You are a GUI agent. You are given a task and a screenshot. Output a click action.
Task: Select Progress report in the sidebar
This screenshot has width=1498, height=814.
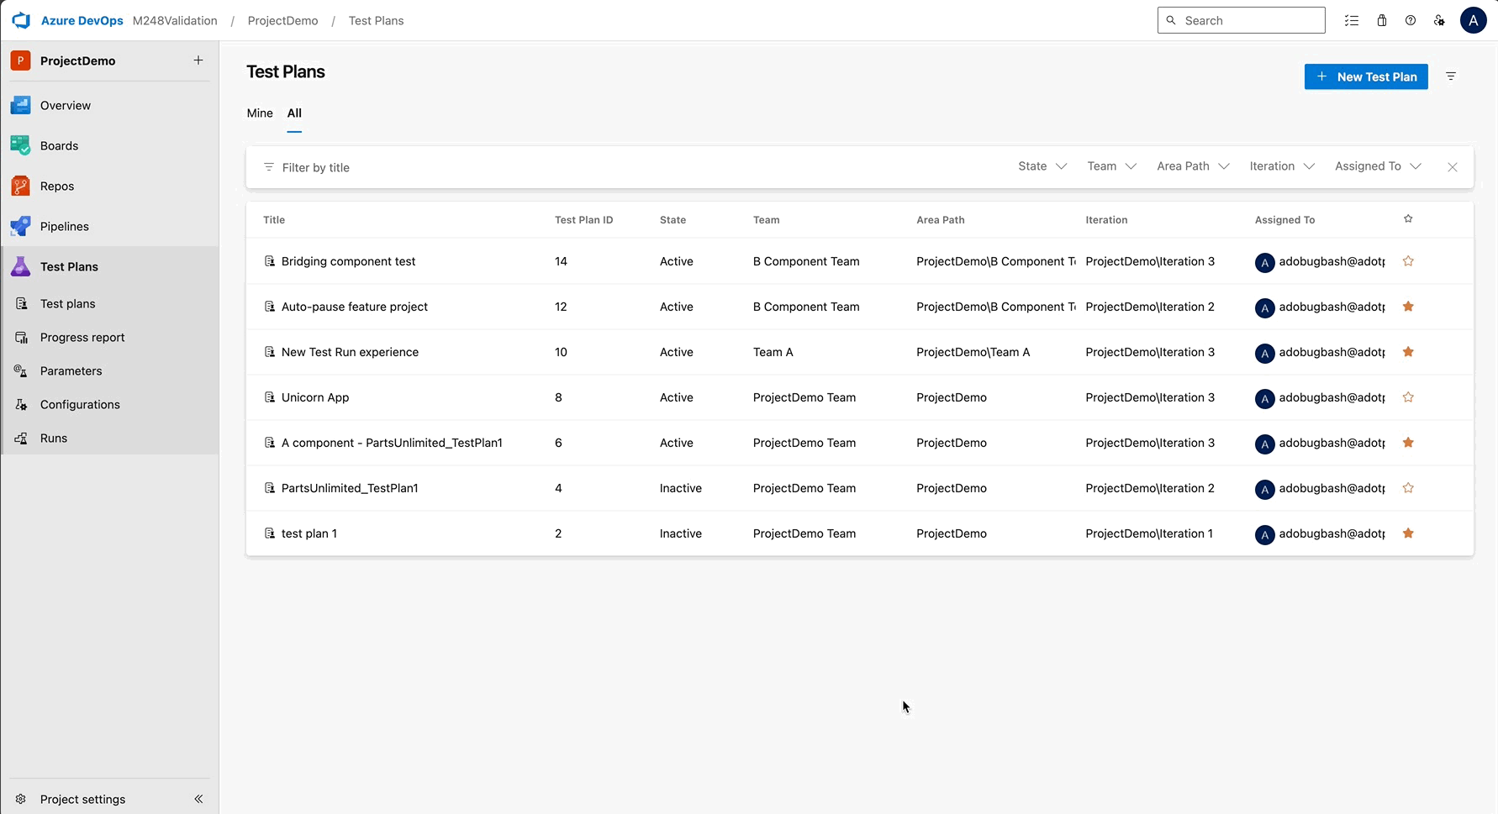(x=82, y=337)
